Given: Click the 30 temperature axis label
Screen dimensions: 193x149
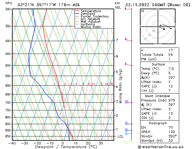Looking at the screenshot, I should 101,143.
